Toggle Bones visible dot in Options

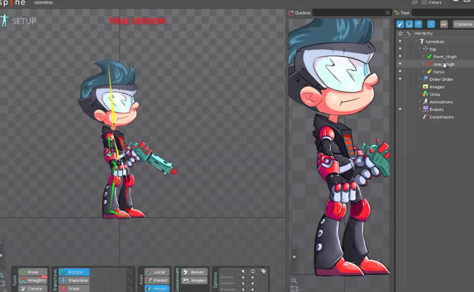click(253, 277)
